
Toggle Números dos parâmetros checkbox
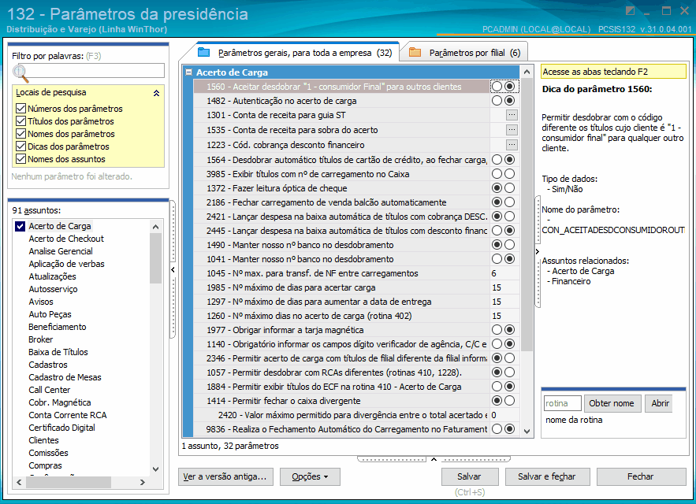(x=20, y=108)
